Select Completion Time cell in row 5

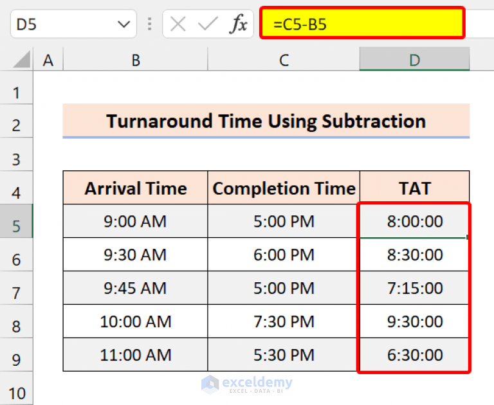coord(284,221)
